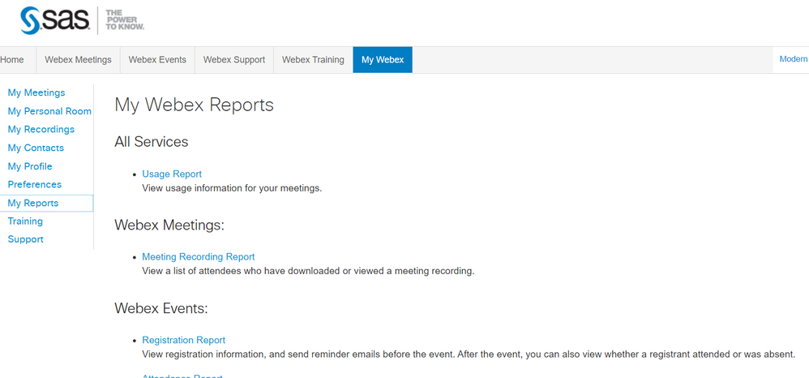Click 'THE POWER TO KNOW.' tagline
Image resolution: width=809 pixels, height=378 pixels.
click(x=125, y=19)
